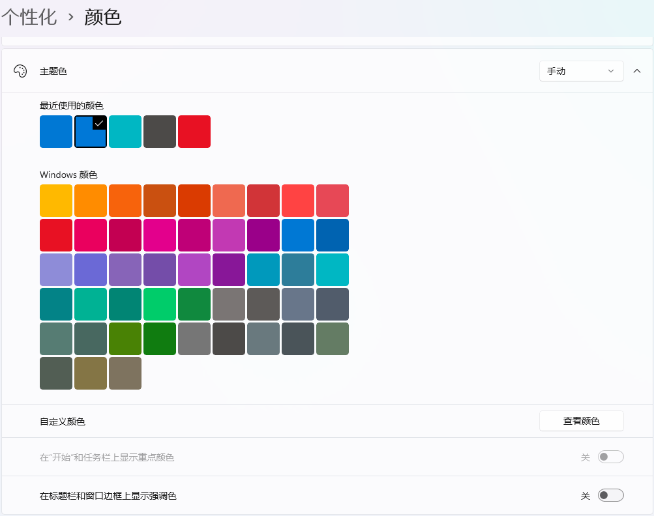The image size is (654, 516).
Task: Choose the dark gray swatch in recent colors
Action: tap(160, 132)
